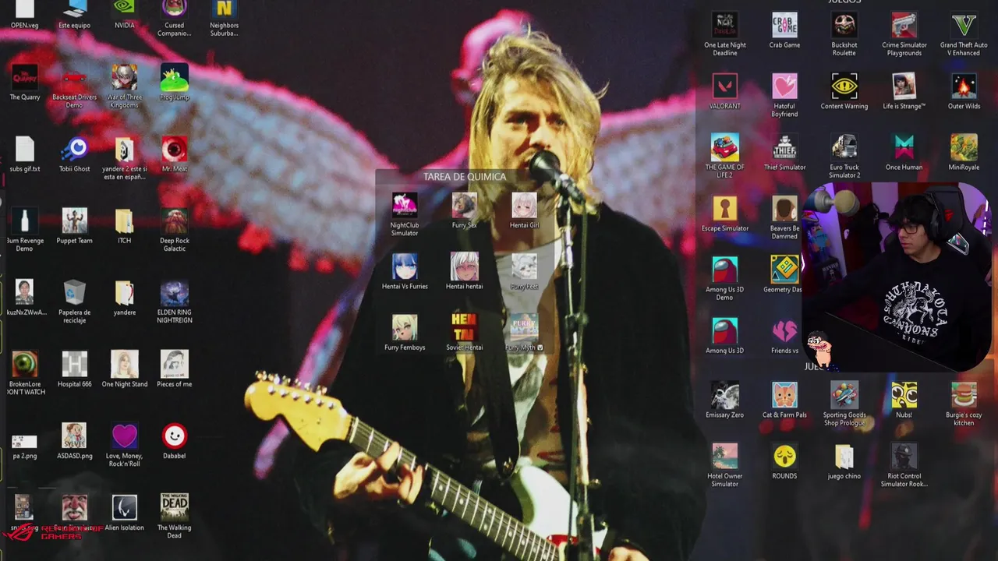The height and width of the screenshot is (561, 998).
Task: Launch Among Us 3D Demo
Action: (724, 270)
